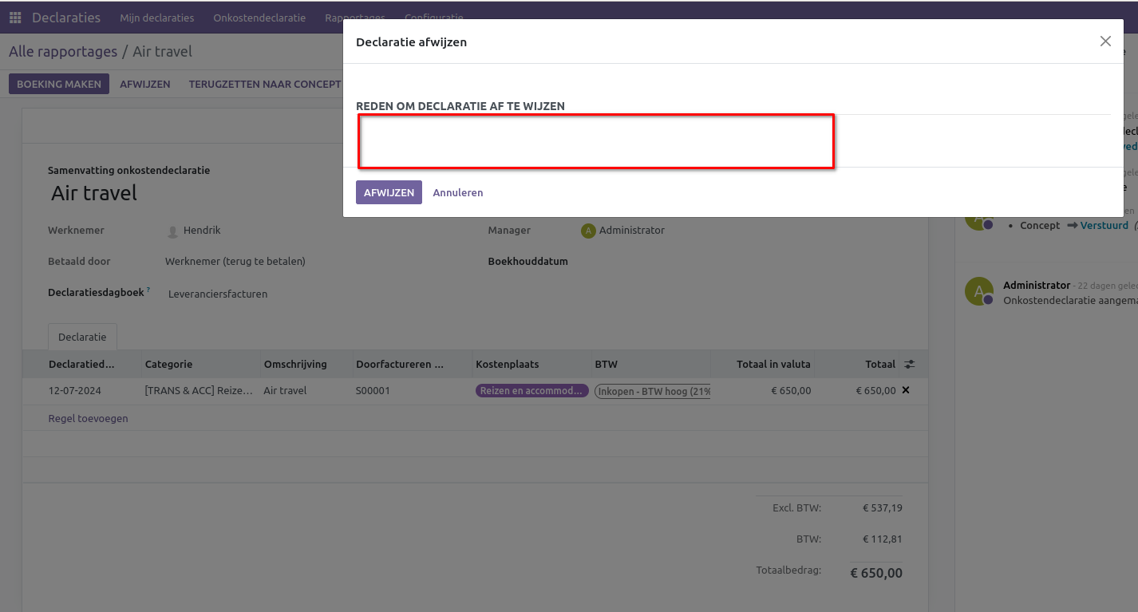The image size is (1138, 612).
Task: Click the column settings adjust icon
Action: pos(909,364)
